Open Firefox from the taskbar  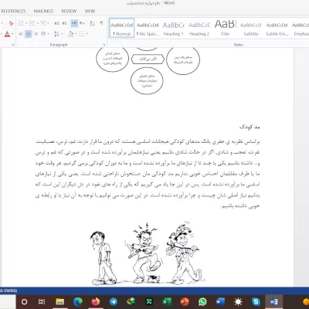pos(96,301)
